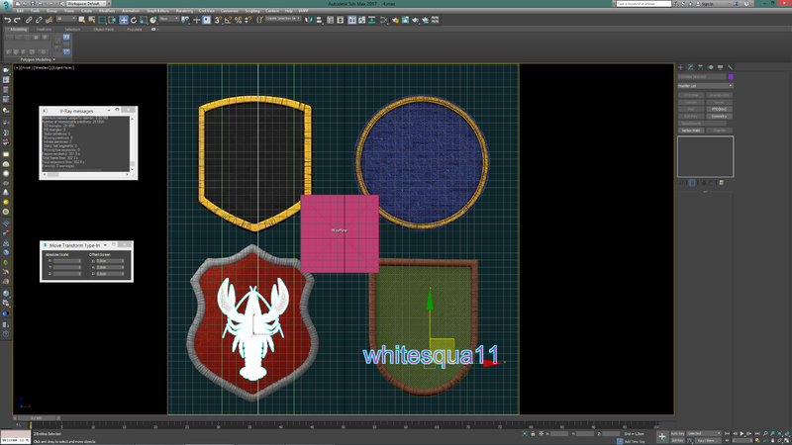Open the Edged Faces shading menu
The width and height of the screenshot is (792, 445).
click(x=63, y=67)
